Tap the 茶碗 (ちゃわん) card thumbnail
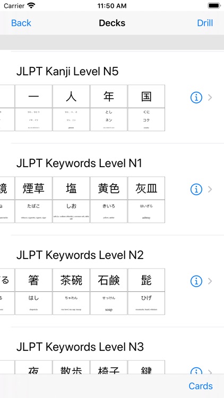The image size is (224, 398). [71, 292]
